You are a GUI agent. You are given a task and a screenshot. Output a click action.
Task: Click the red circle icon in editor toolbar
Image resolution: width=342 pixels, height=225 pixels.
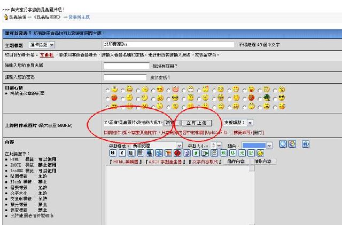tap(177, 153)
